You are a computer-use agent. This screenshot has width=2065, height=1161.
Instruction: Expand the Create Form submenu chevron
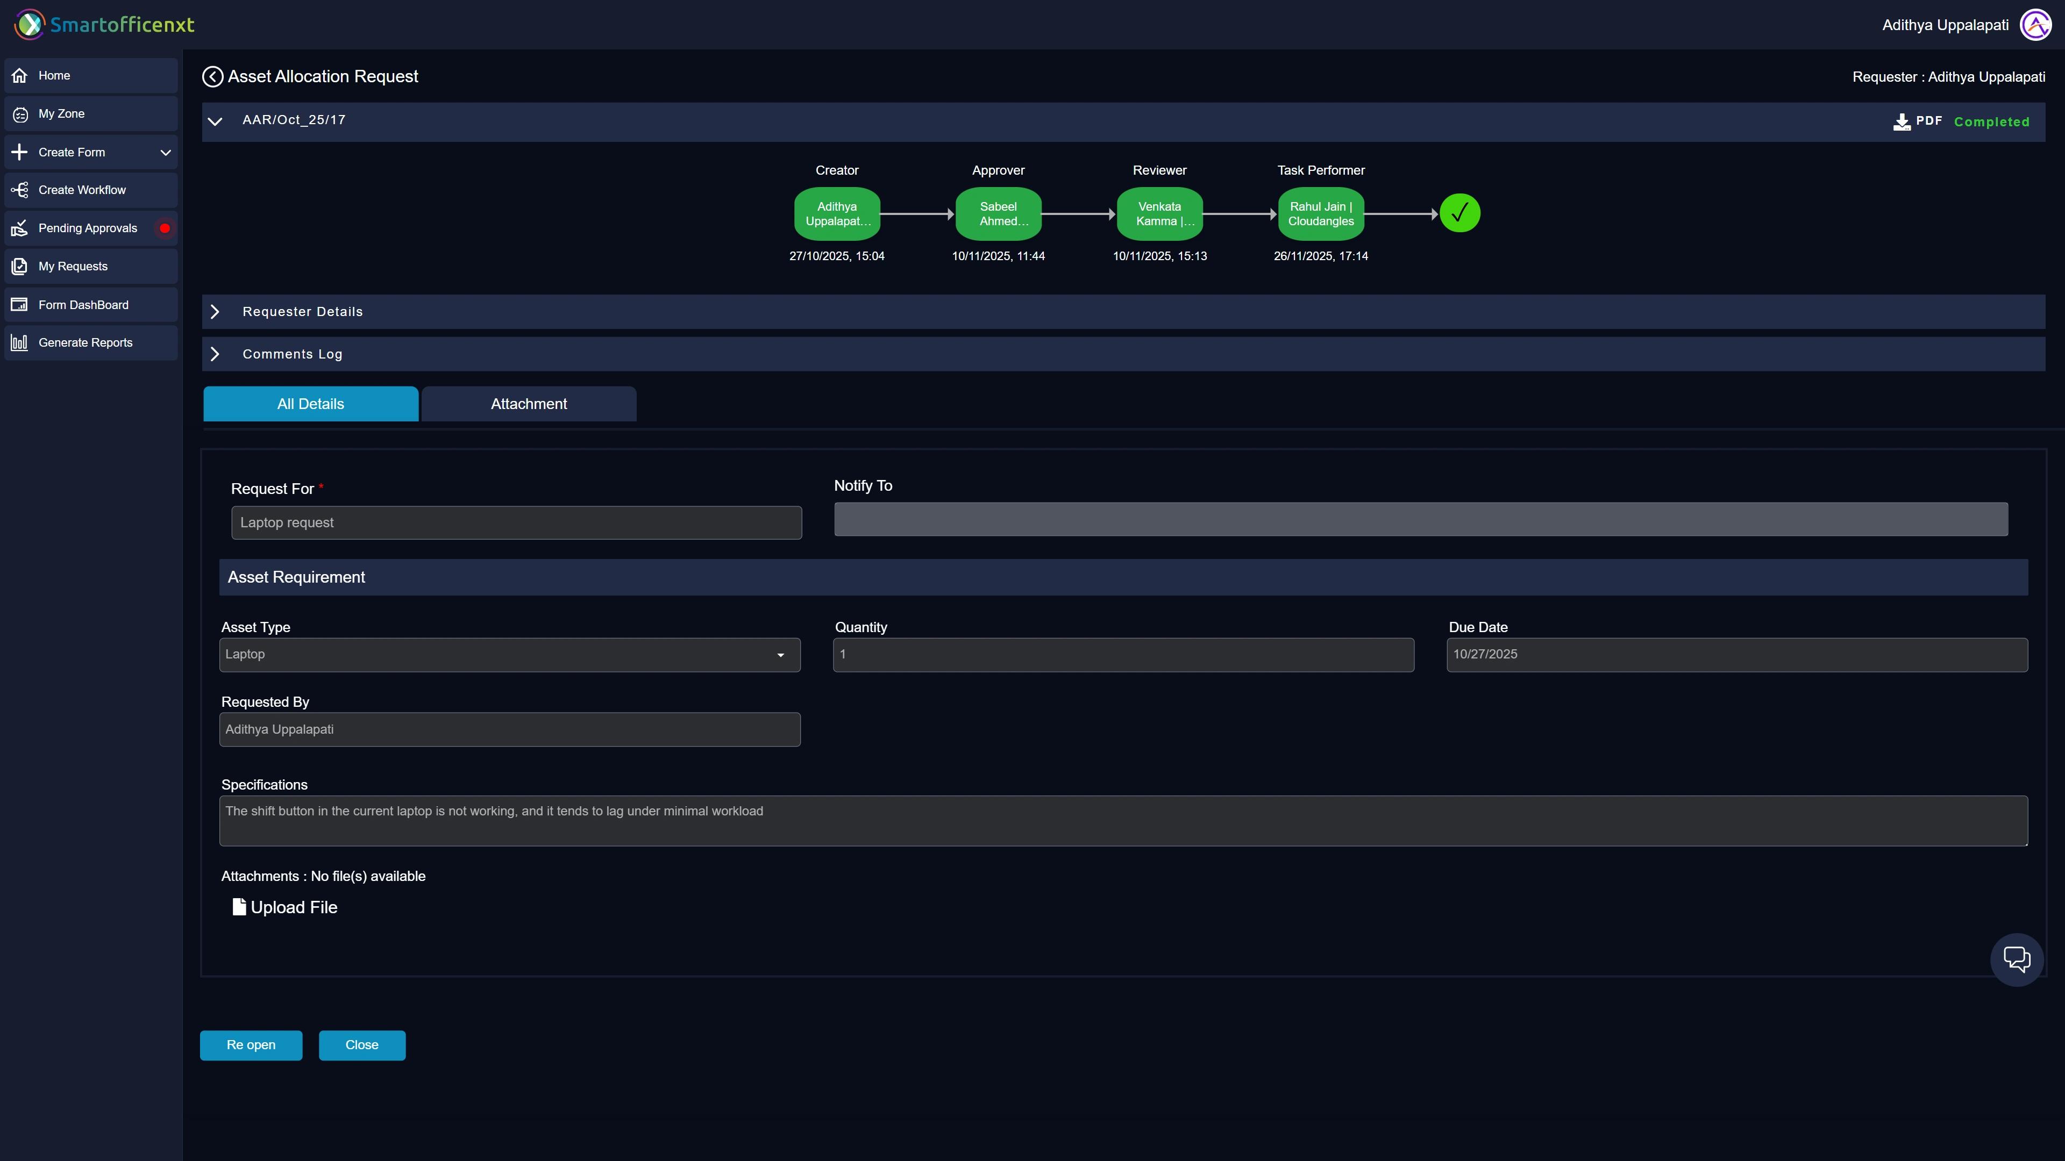click(166, 152)
